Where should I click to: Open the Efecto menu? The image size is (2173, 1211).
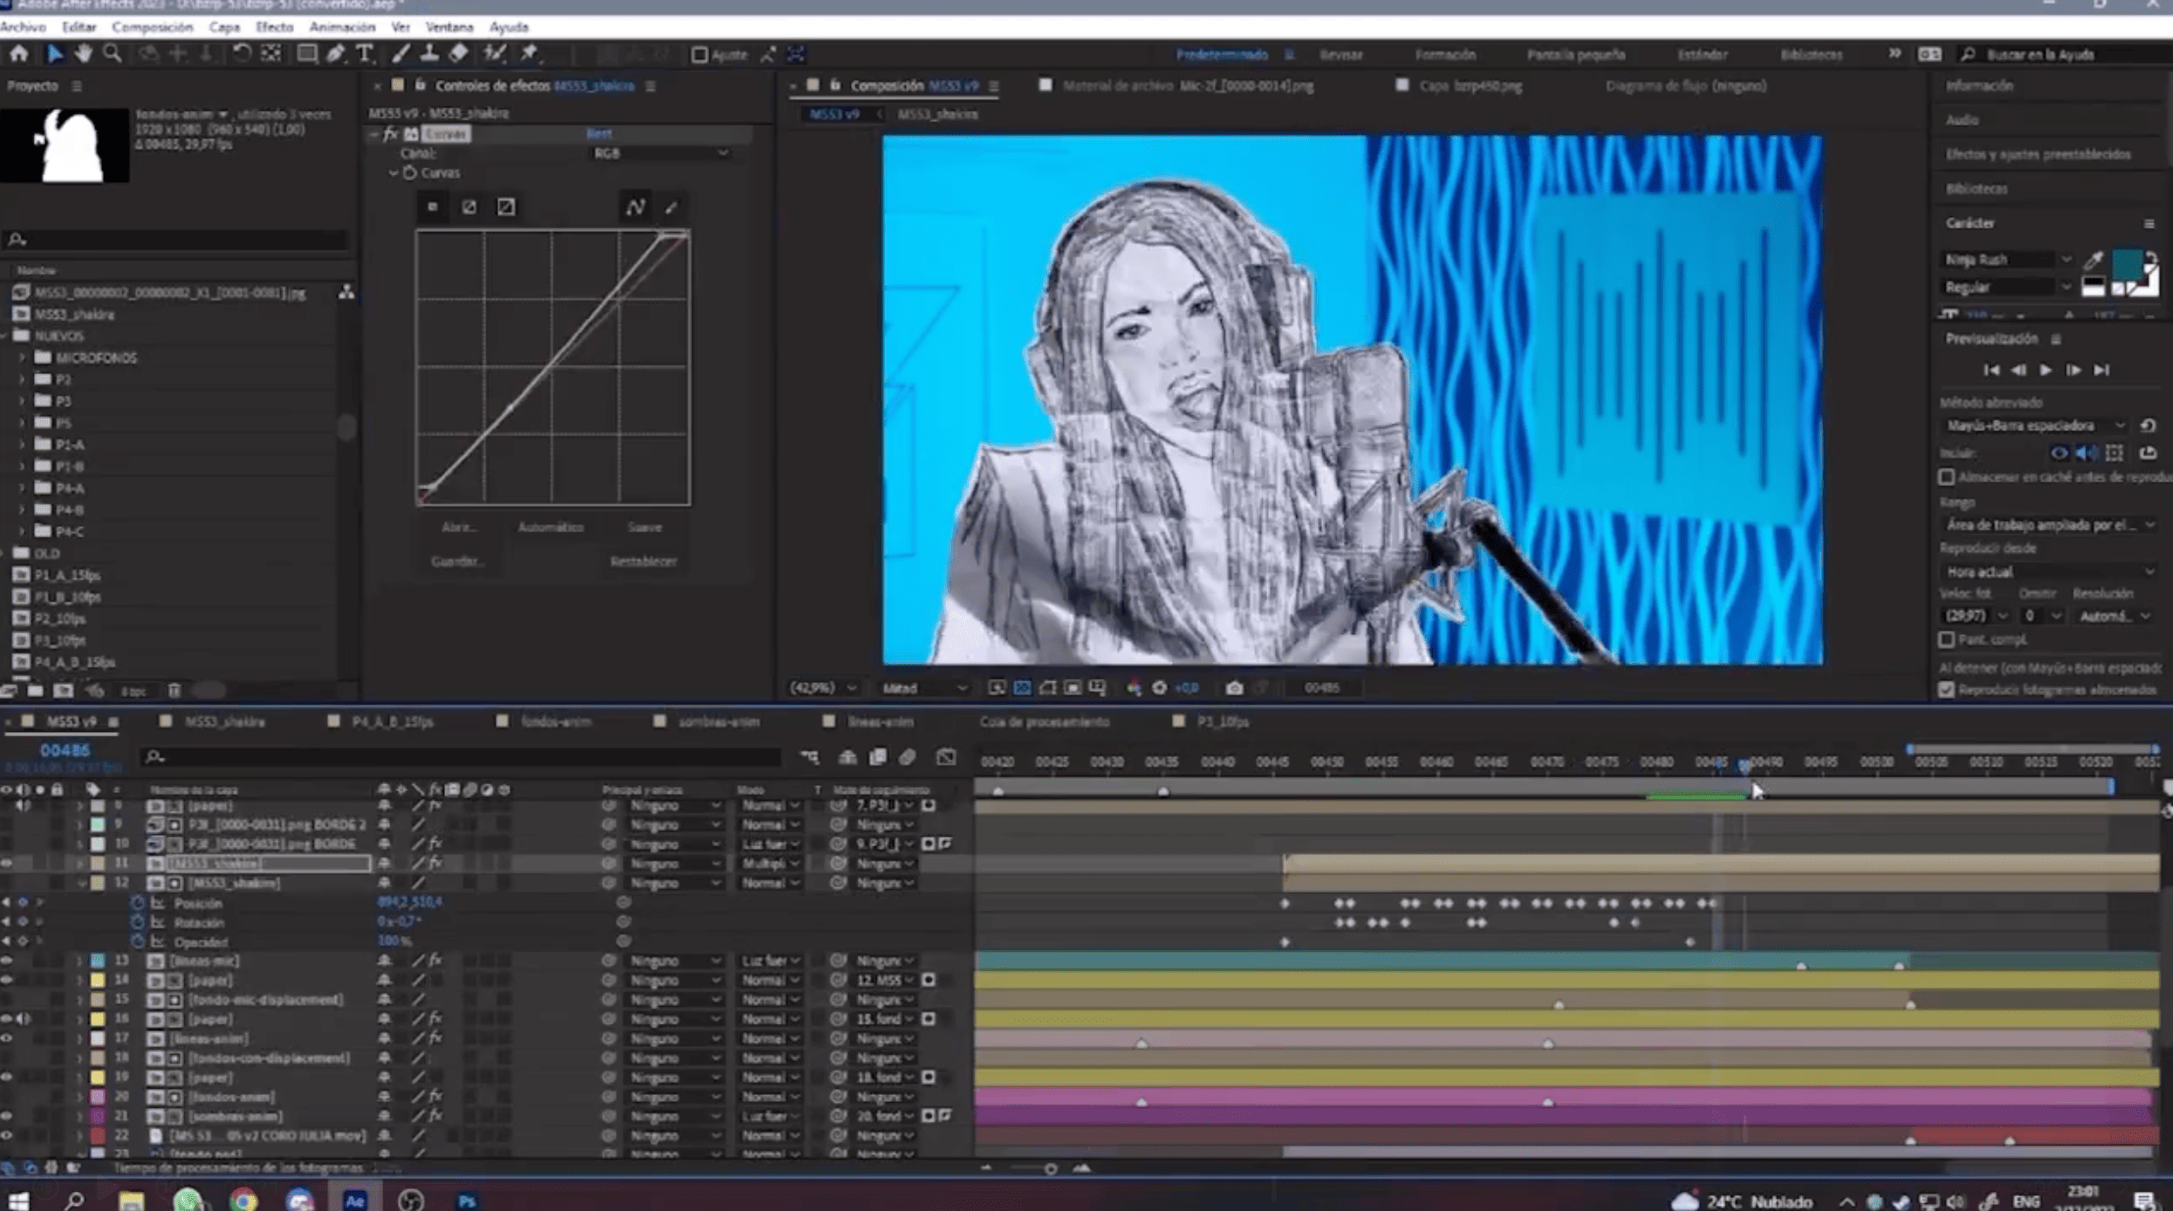273,27
